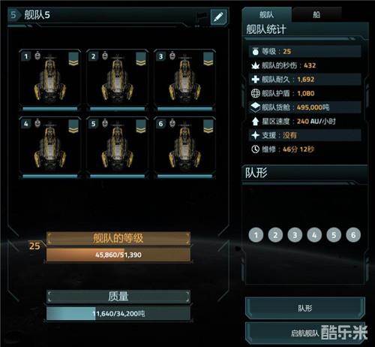Click the flag icon beside edit button

point(202,17)
